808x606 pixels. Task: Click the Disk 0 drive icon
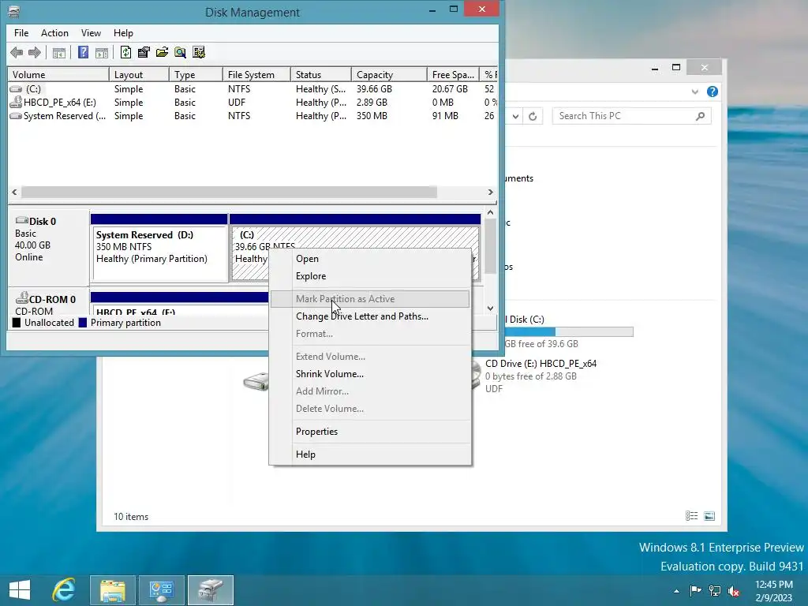click(21, 221)
